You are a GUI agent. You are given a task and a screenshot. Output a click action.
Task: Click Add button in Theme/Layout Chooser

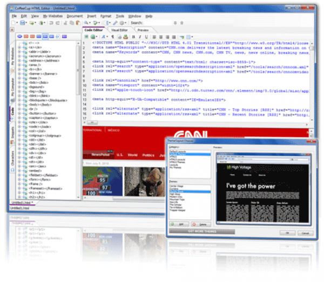(x=179, y=224)
